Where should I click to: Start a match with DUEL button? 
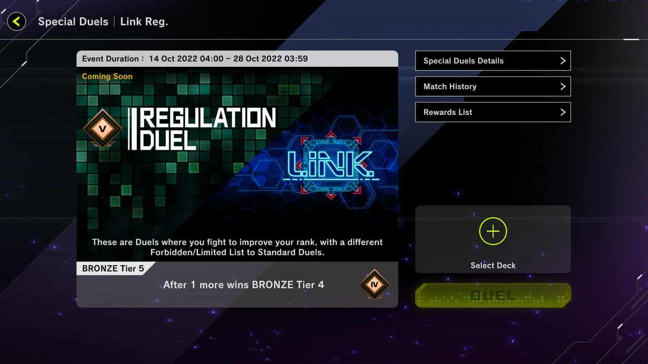493,295
